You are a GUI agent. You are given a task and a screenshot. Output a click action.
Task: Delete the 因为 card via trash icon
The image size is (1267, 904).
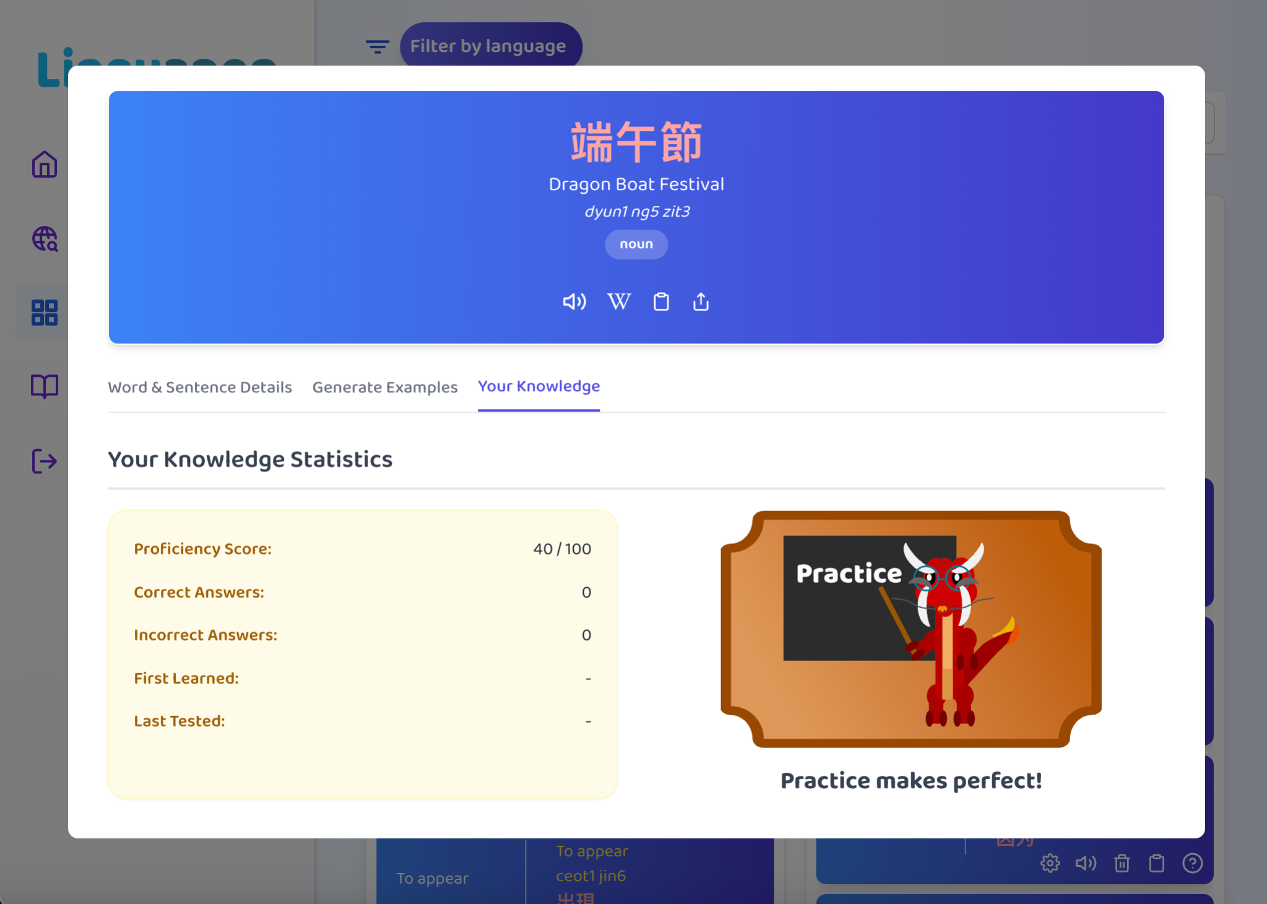click(1122, 863)
